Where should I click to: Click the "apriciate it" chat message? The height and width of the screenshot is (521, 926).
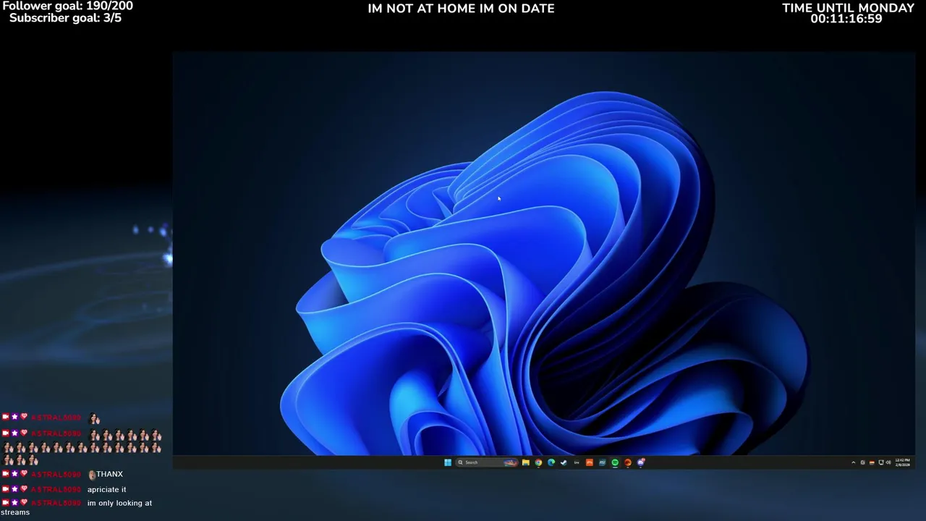coord(106,490)
